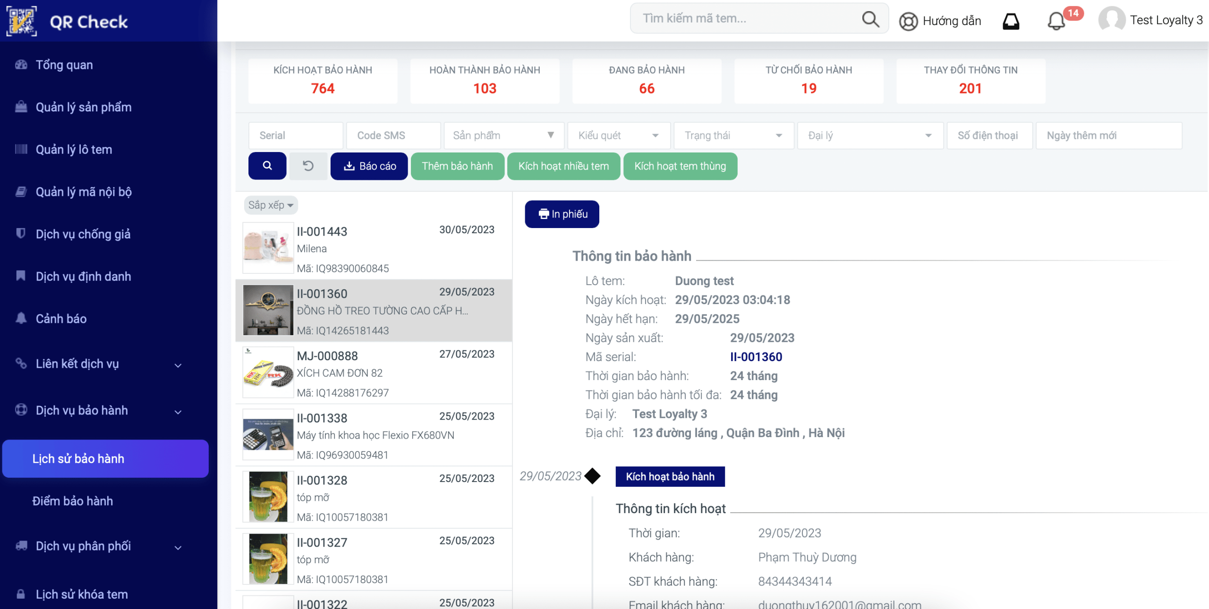Click Thêm bảo hành button
The width and height of the screenshot is (1209, 609).
click(457, 166)
